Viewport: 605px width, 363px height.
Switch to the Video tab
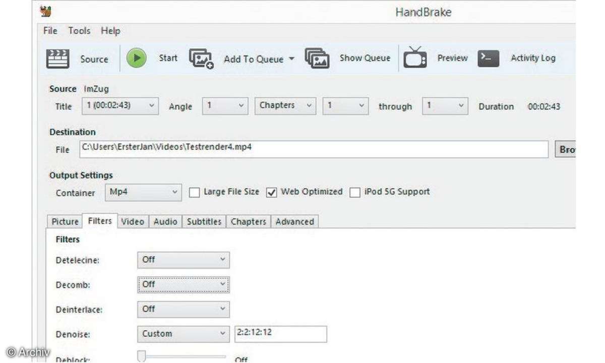(133, 221)
